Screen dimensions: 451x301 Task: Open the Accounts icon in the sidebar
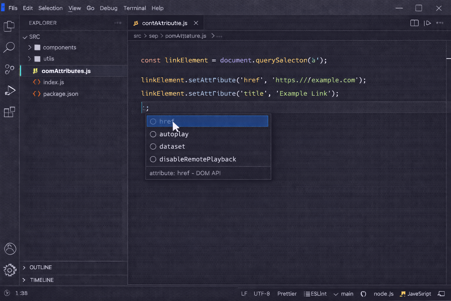tap(10, 249)
